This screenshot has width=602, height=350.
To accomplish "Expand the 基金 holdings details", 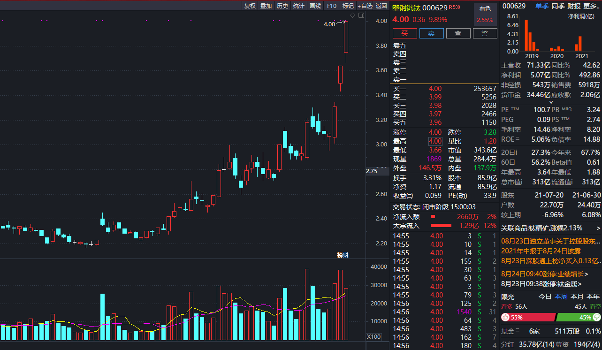I will pos(518,331).
